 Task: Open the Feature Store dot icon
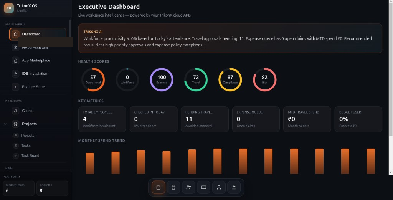click(x=15, y=87)
